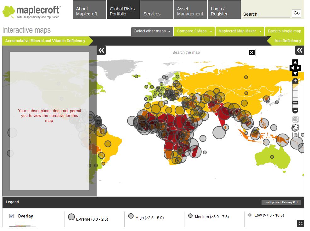Click the Interactive maps heading

tap(26, 30)
